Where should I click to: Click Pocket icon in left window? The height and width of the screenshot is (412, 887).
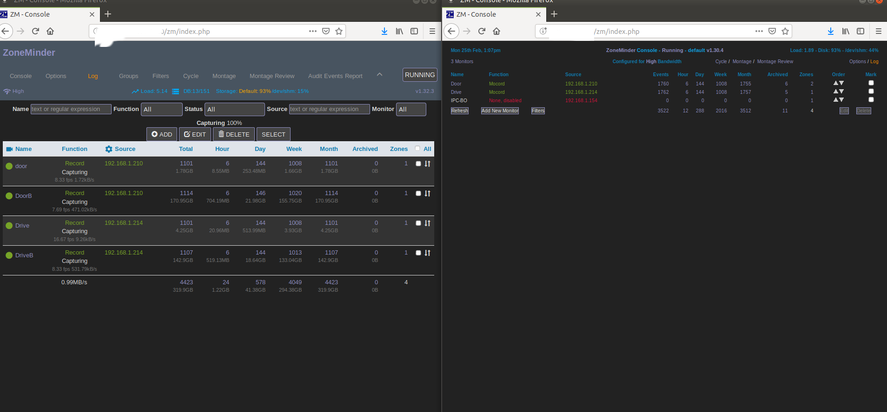pyautogui.click(x=326, y=31)
